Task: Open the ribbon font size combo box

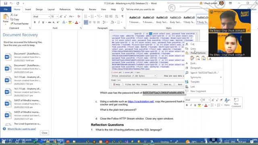Action: [x=54, y=17]
